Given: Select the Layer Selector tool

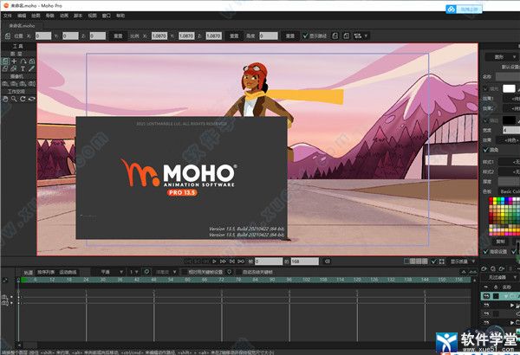Looking at the screenshot, I should 14,69.
